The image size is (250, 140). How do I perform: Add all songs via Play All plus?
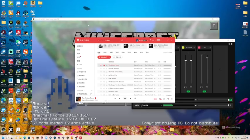coord(109,57)
